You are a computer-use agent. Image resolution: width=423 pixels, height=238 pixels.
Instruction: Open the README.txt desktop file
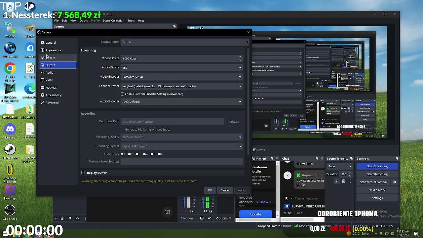[10, 112]
